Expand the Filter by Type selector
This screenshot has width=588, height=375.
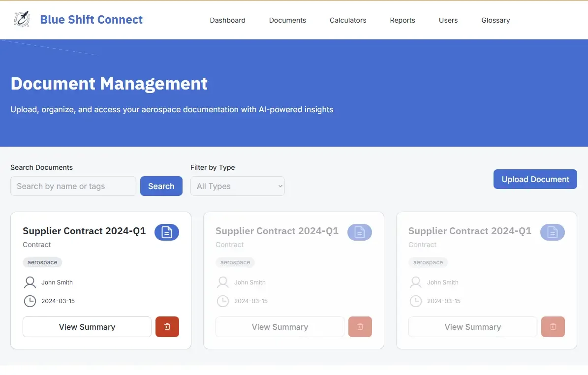[x=238, y=186]
